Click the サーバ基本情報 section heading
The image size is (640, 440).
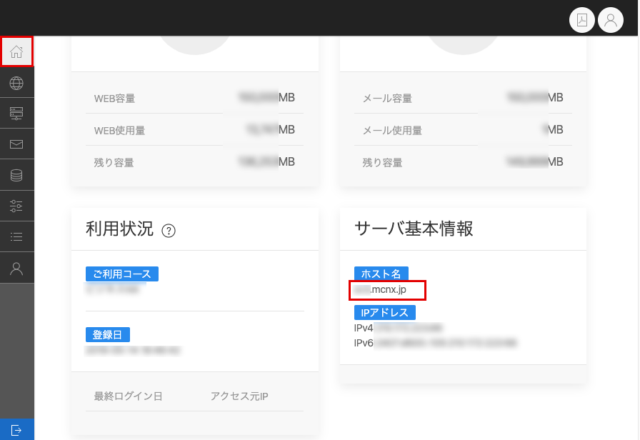[x=414, y=229]
